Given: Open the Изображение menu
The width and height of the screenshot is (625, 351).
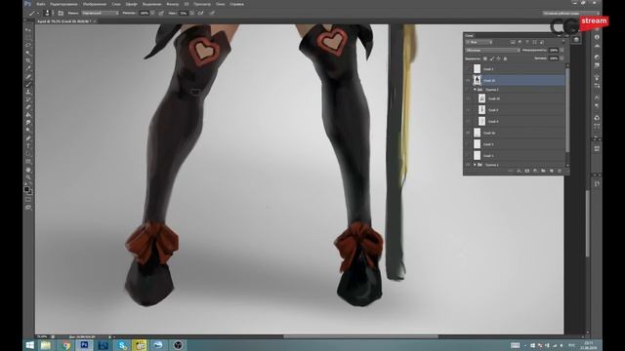Looking at the screenshot, I should (x=95, y=4).
